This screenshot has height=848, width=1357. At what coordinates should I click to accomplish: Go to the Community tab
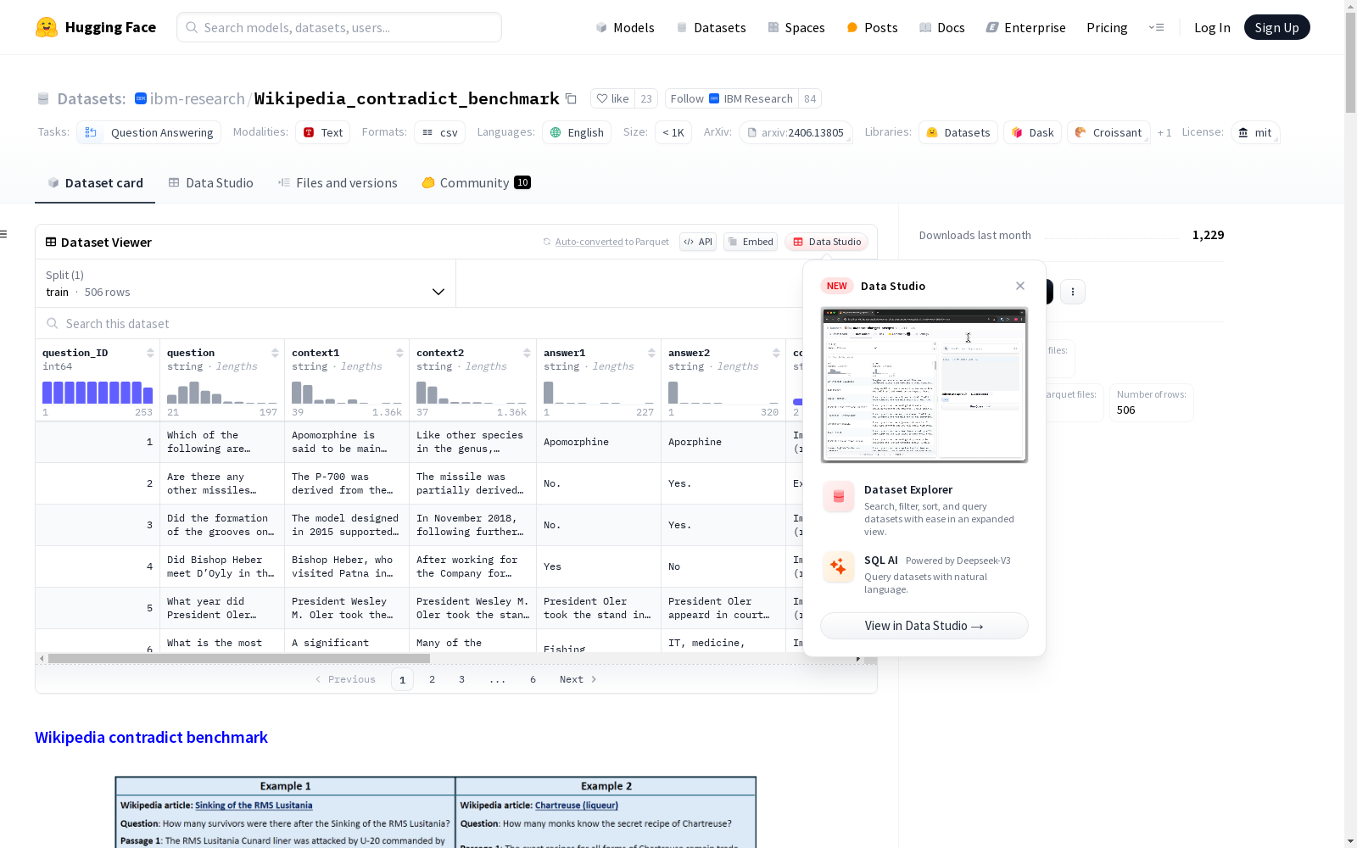click(x=476, y=183)
